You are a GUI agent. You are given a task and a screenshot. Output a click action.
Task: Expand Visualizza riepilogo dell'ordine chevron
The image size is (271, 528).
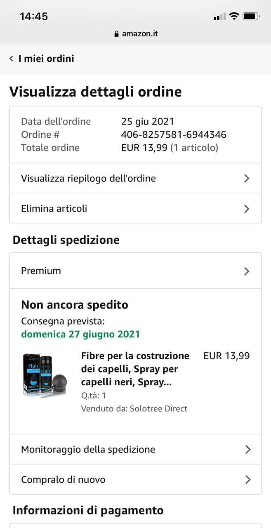(x=247, y=179)
